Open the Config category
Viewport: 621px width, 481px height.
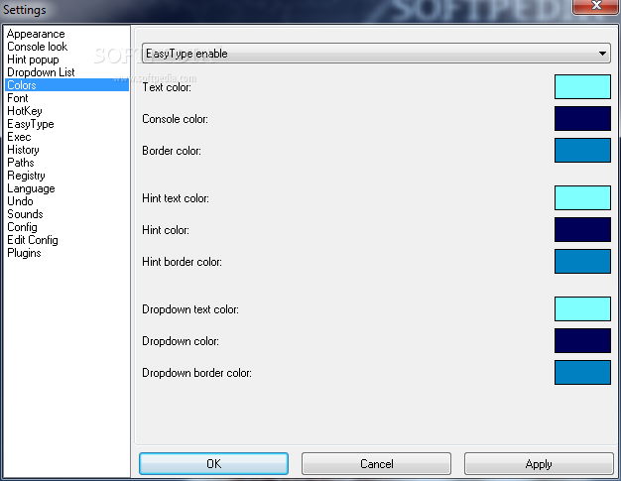pyautogui.click(x=66, y=227)
